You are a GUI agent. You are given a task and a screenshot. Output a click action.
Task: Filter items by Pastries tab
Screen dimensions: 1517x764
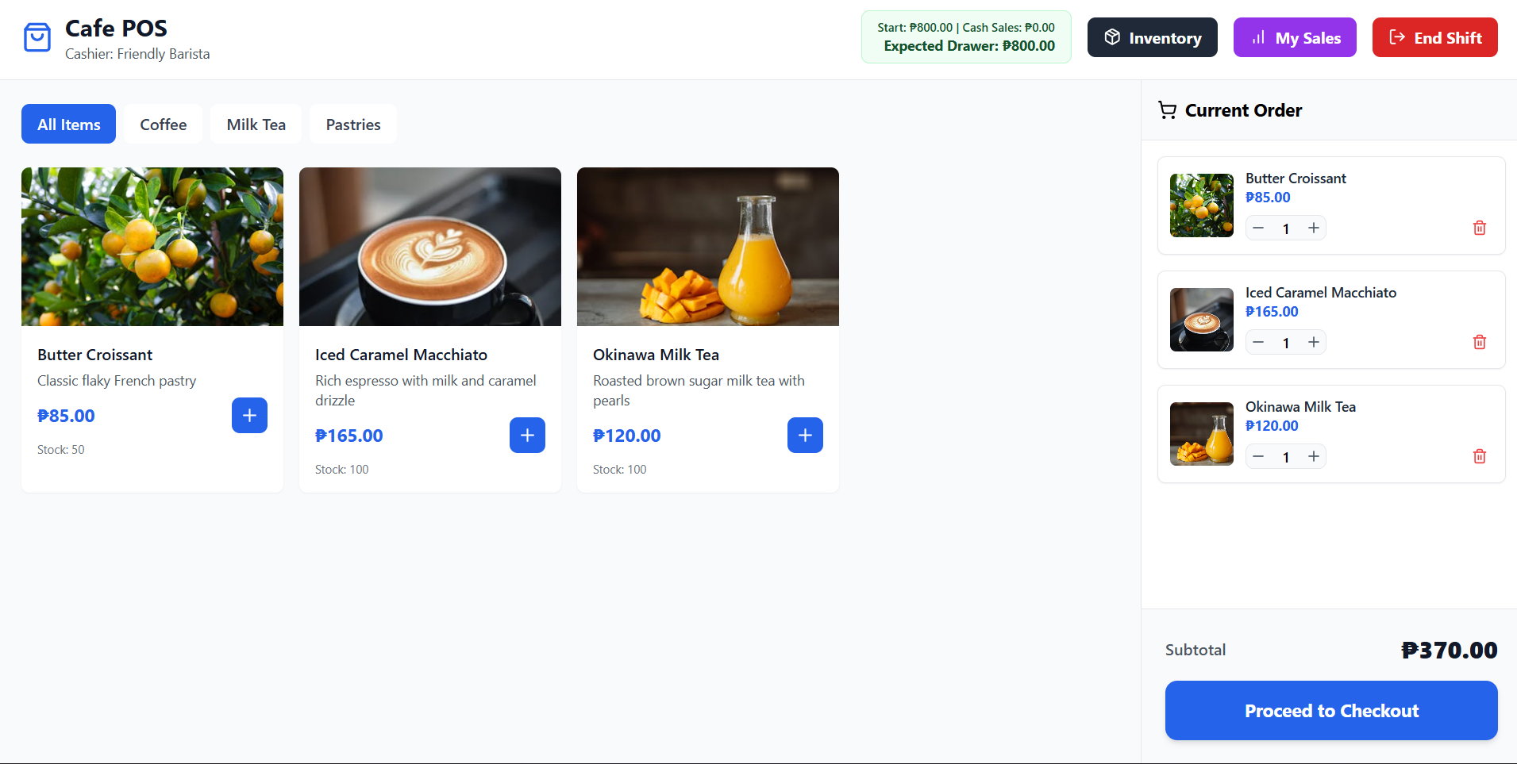[353, 124]
